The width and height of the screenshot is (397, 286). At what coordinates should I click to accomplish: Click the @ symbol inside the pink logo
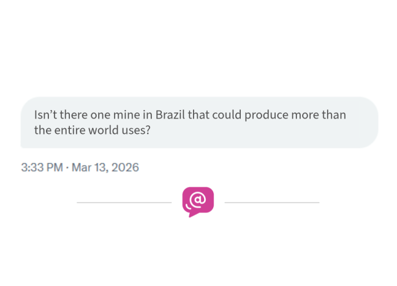199,199
